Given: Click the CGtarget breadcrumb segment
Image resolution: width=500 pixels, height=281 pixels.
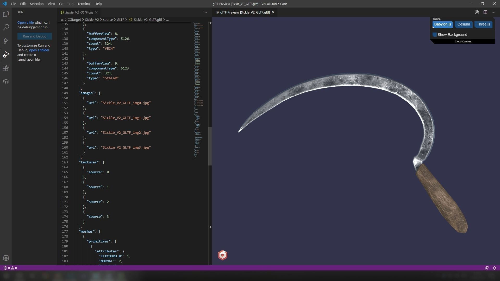Looking at the screenshot, I should 74,20.
